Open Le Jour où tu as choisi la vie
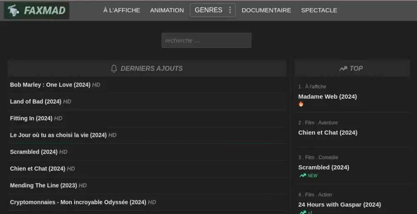 coord(58,135)
